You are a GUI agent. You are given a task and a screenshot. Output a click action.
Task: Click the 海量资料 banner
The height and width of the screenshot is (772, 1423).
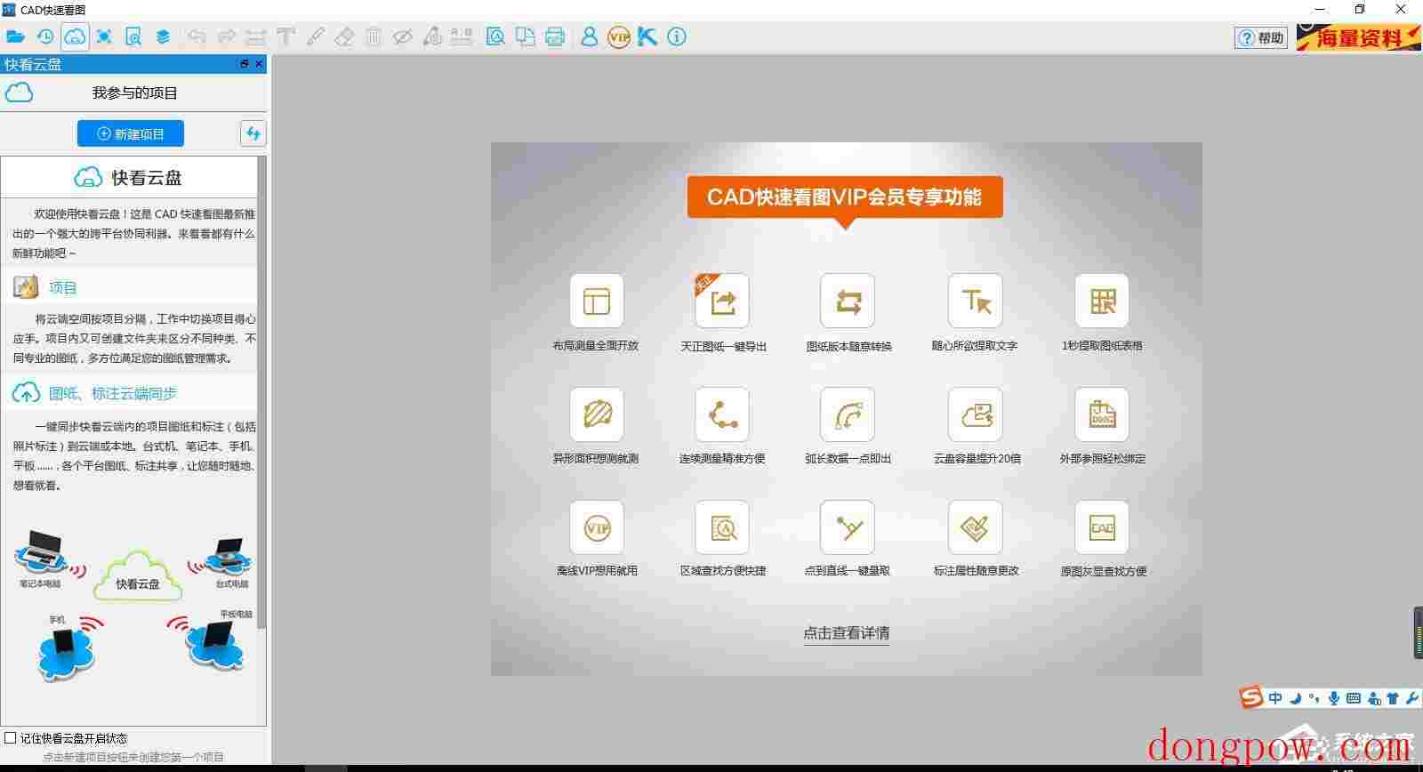(x=1358, y=37)
